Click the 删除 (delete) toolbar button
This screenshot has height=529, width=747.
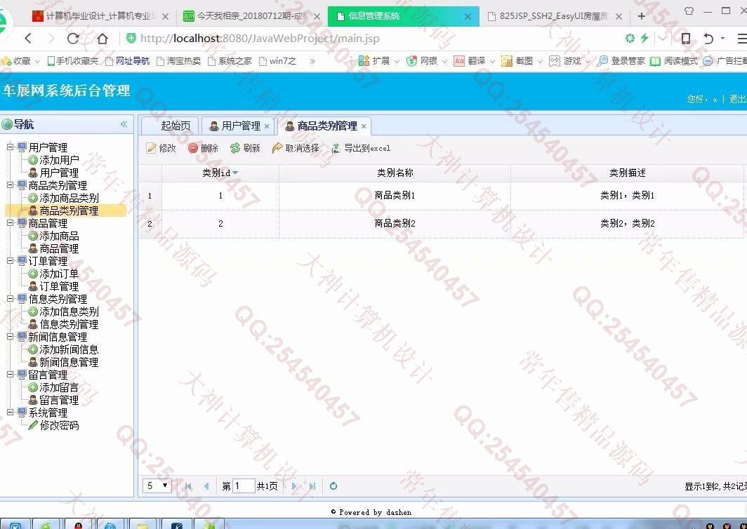(x=203, y=148)
